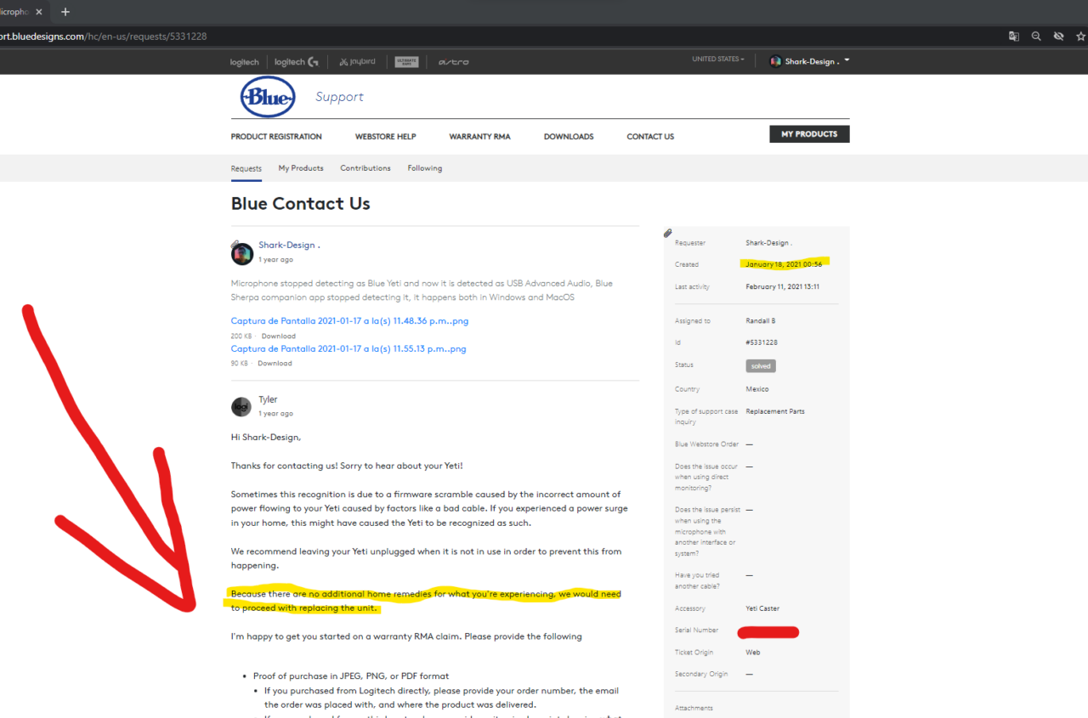Click the Requester value Shark-Design

click(769, 243)
